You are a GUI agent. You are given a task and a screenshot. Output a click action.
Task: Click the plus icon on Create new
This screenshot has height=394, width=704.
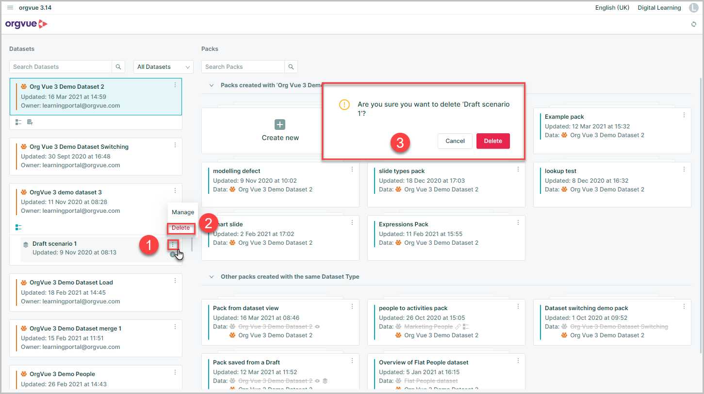[x=280, y=125]
